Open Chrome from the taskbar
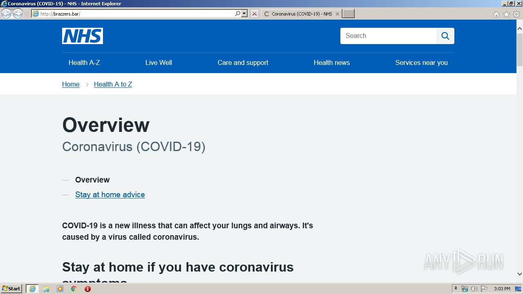 (74, 289)
